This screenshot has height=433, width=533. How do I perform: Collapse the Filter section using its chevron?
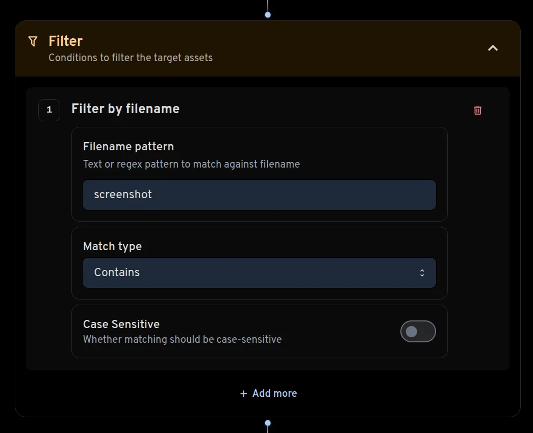tap(492, 47)
